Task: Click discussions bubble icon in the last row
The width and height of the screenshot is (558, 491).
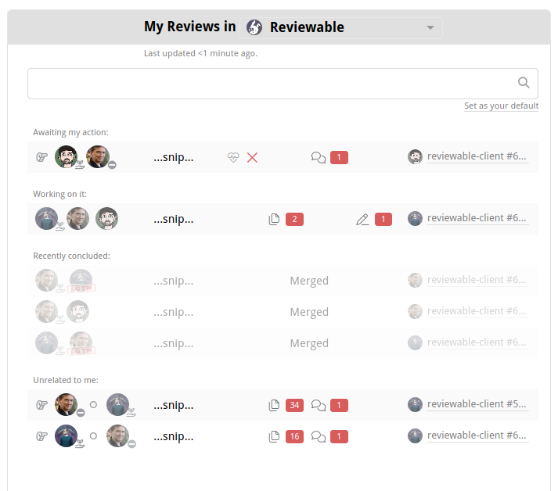Action: click(319, 436)
